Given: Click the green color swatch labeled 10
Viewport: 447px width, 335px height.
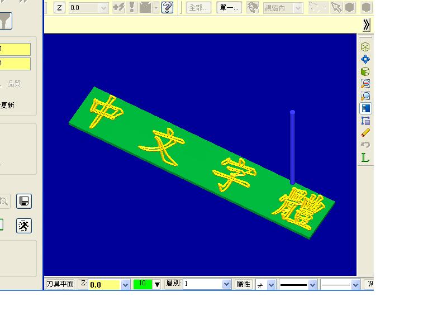Looking at the screenshot, I should (142, 284).
